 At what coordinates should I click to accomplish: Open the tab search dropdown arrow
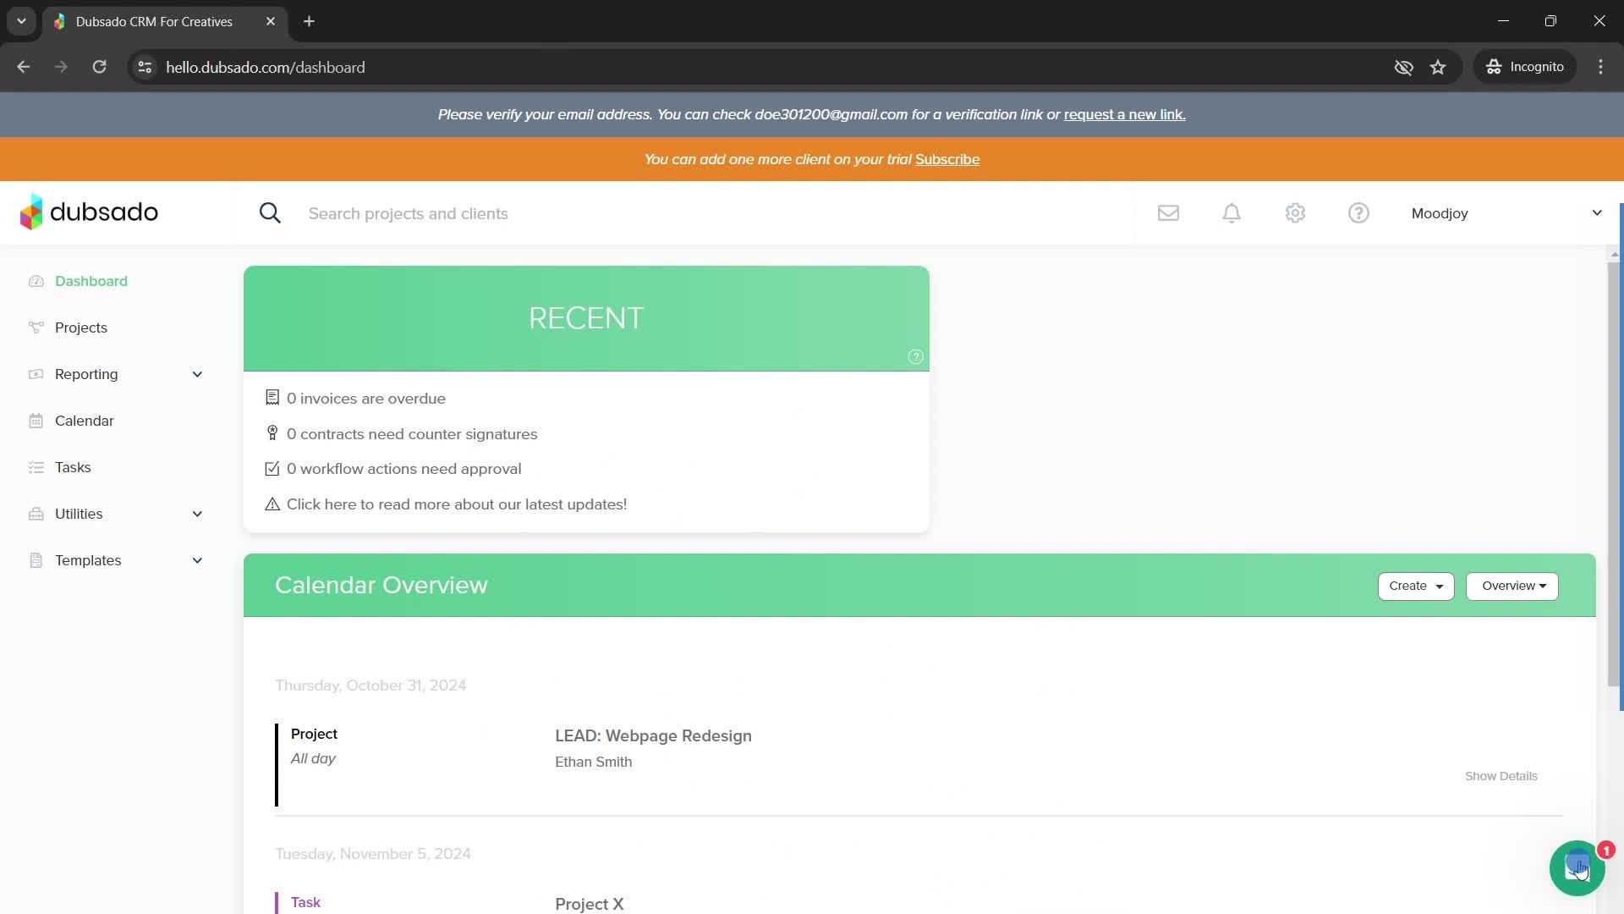(x=21, y=21)
